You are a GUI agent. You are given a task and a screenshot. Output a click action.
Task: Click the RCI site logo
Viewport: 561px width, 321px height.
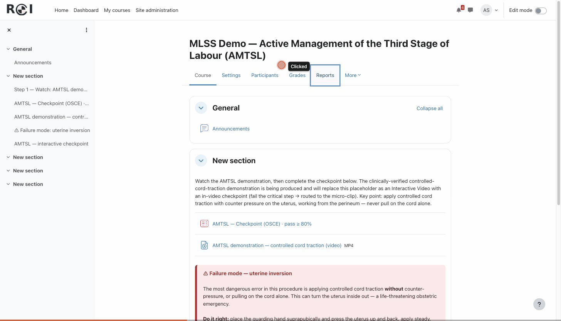20,10
